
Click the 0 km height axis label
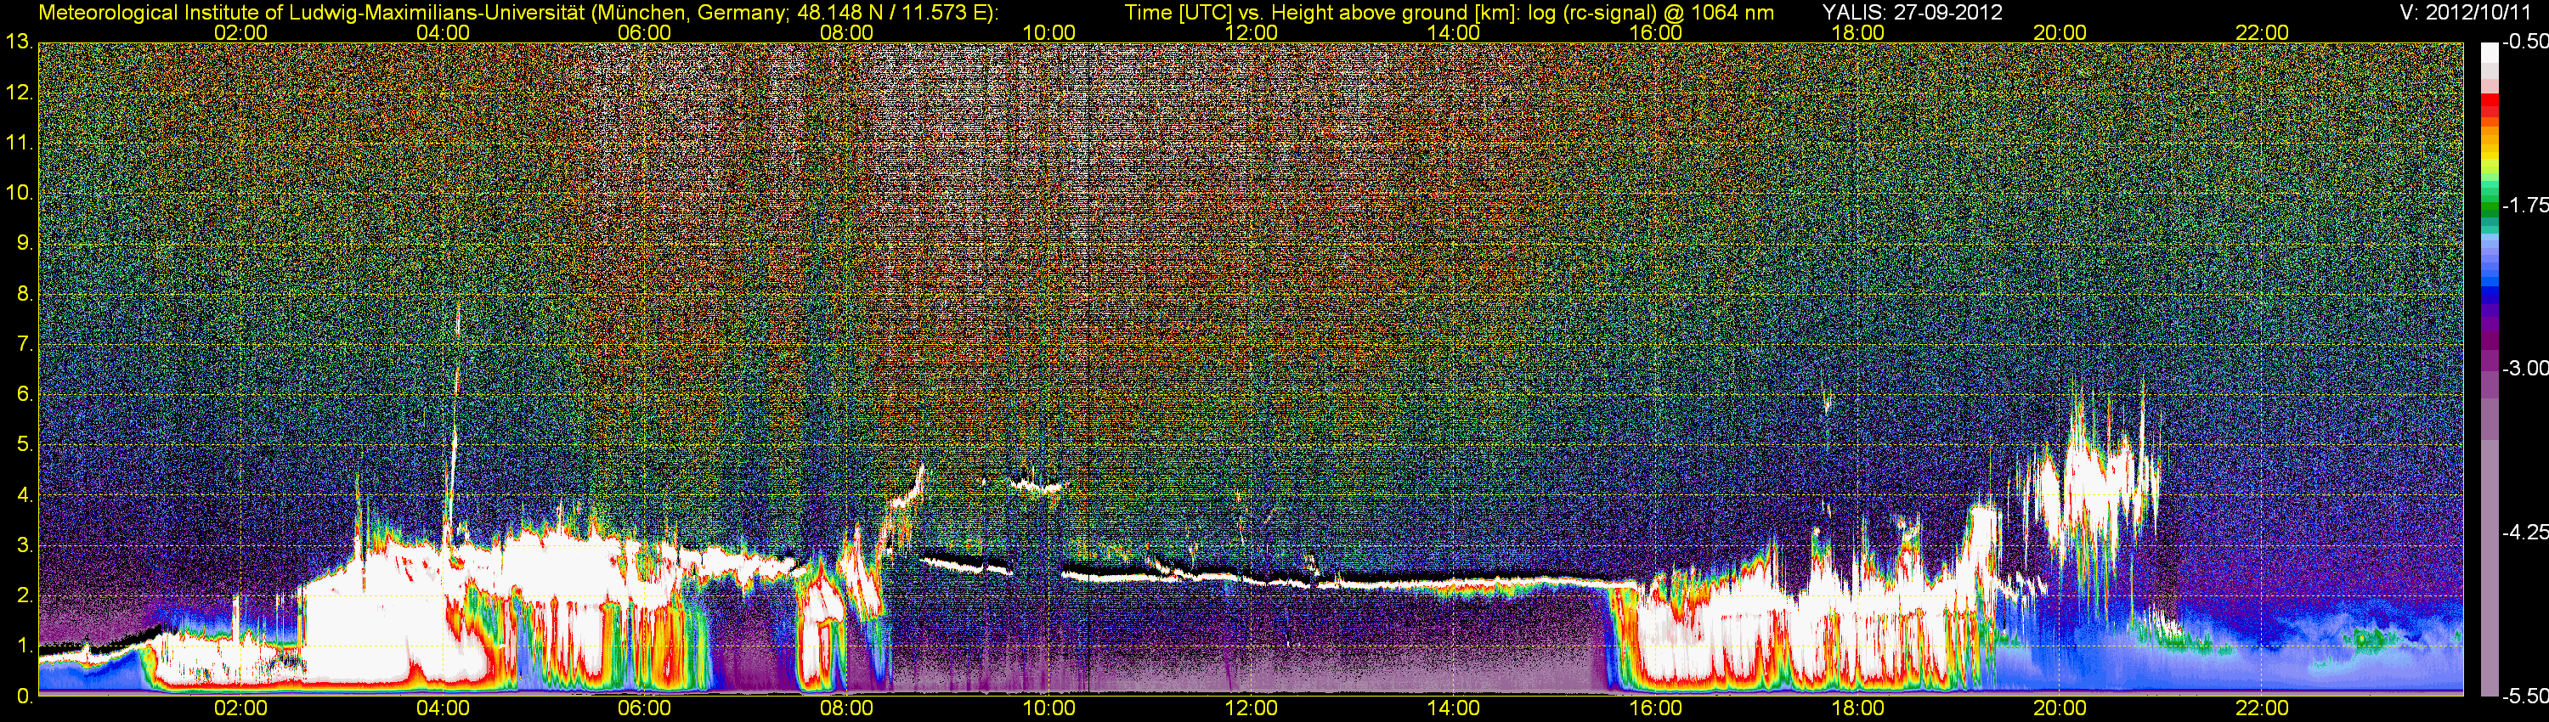[25, 697]
